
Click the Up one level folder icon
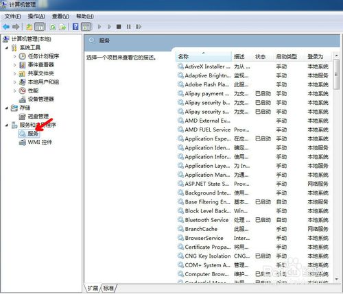pyautogui.click(x=29, y=27)
